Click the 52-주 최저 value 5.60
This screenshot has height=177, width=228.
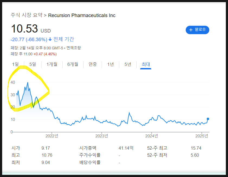pyautogui.click(x=195, y=155)
